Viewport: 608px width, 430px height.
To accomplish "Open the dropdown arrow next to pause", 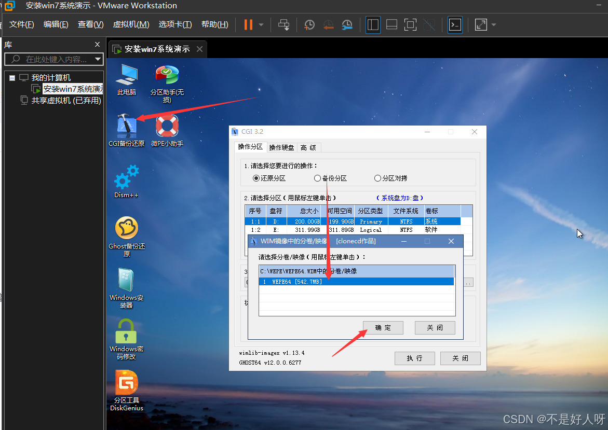I will click(x=261, y=25).
